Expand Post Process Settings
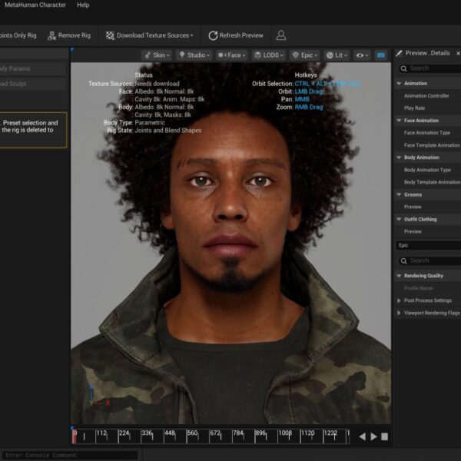Viewport: 461px width, 461px height. click(399, 300)
